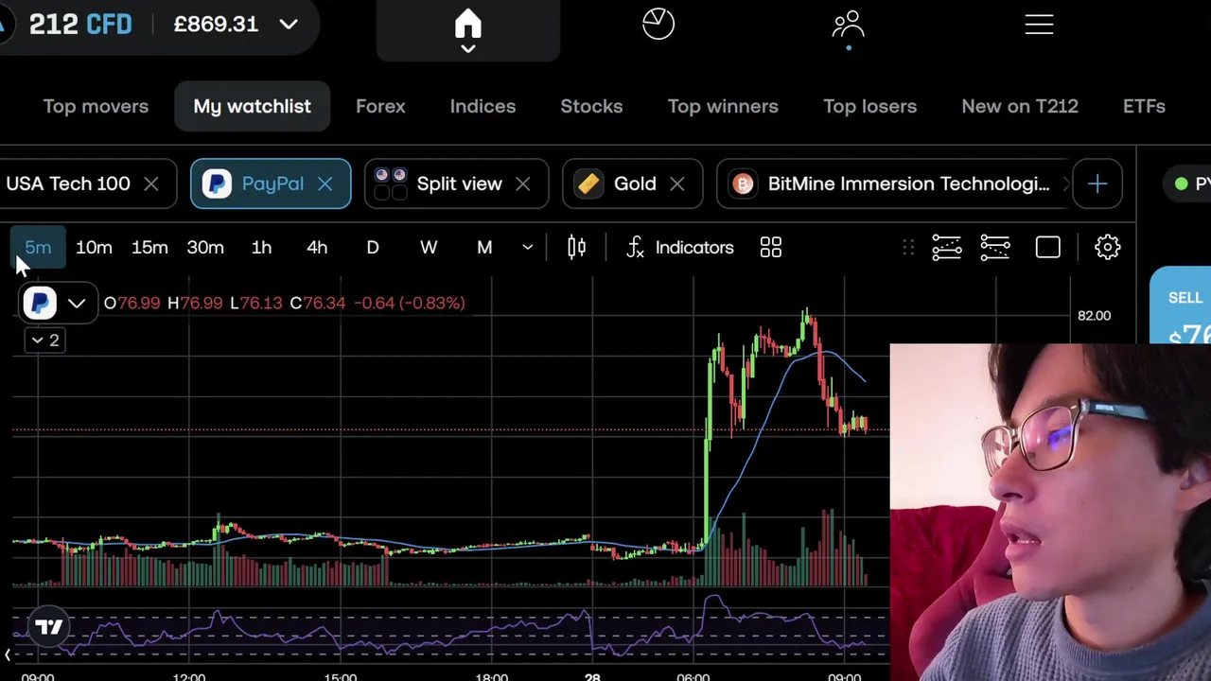
Task: Open the ETFs category
Action: tap(1144, 106)
